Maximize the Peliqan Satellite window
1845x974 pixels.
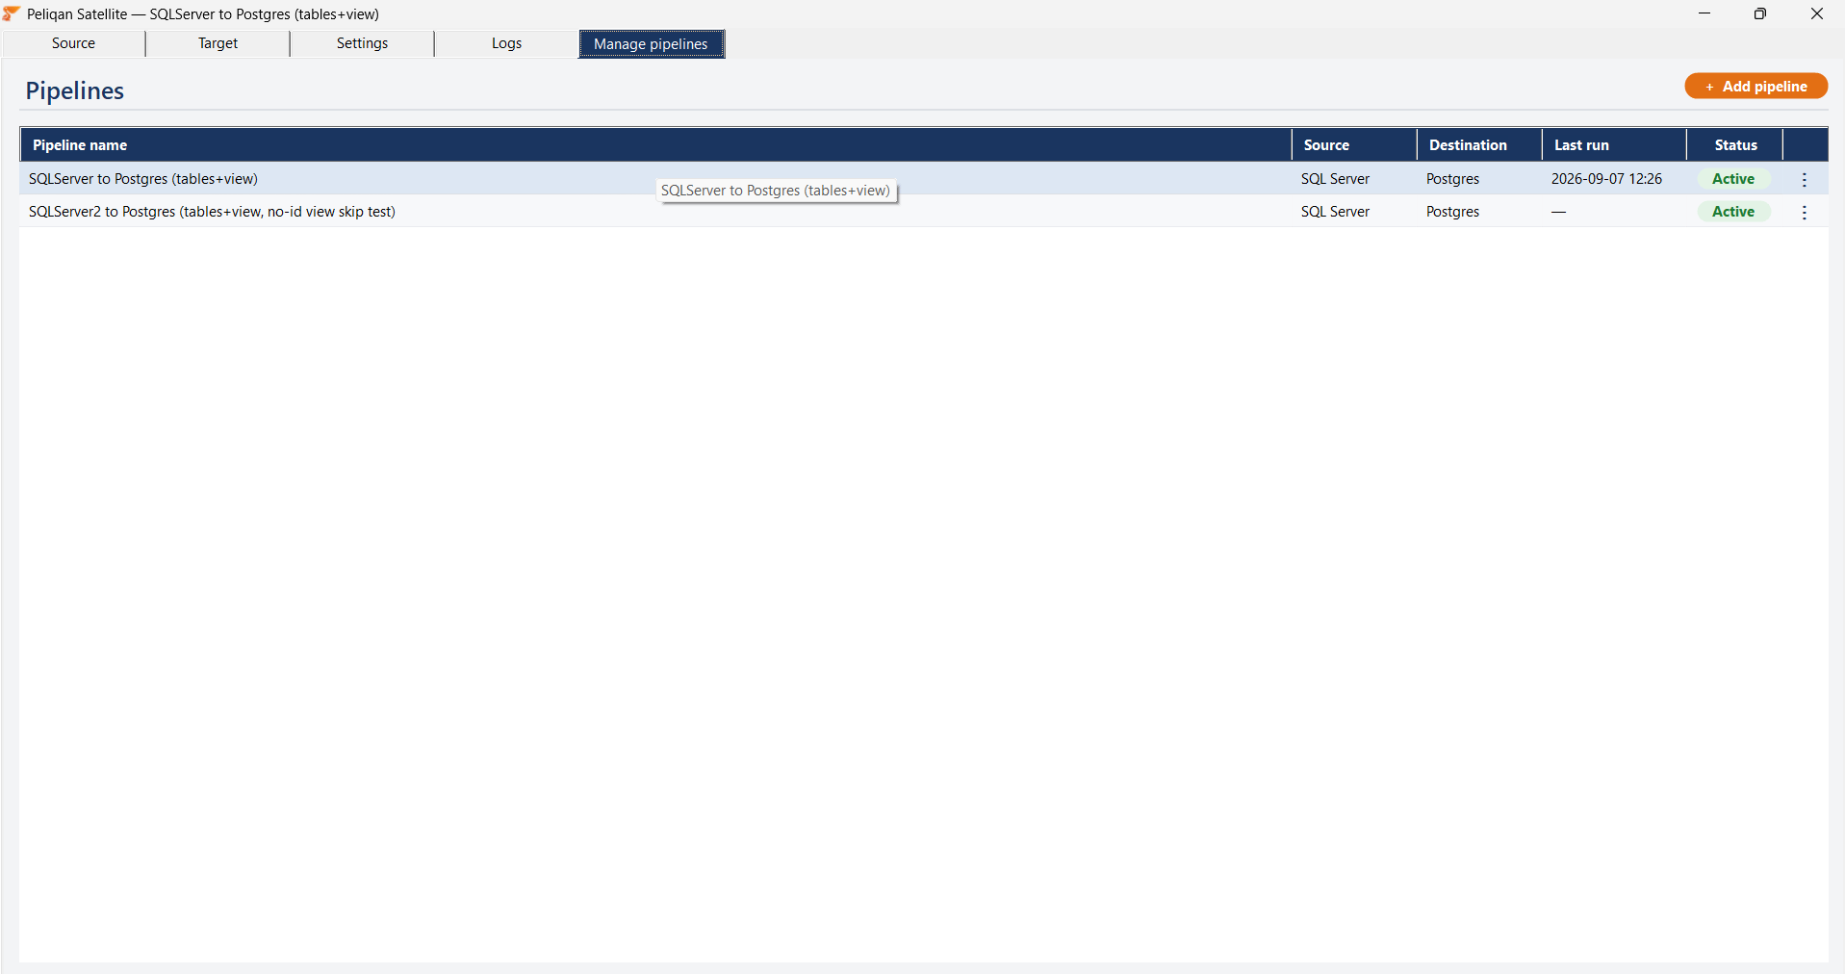1759,13
